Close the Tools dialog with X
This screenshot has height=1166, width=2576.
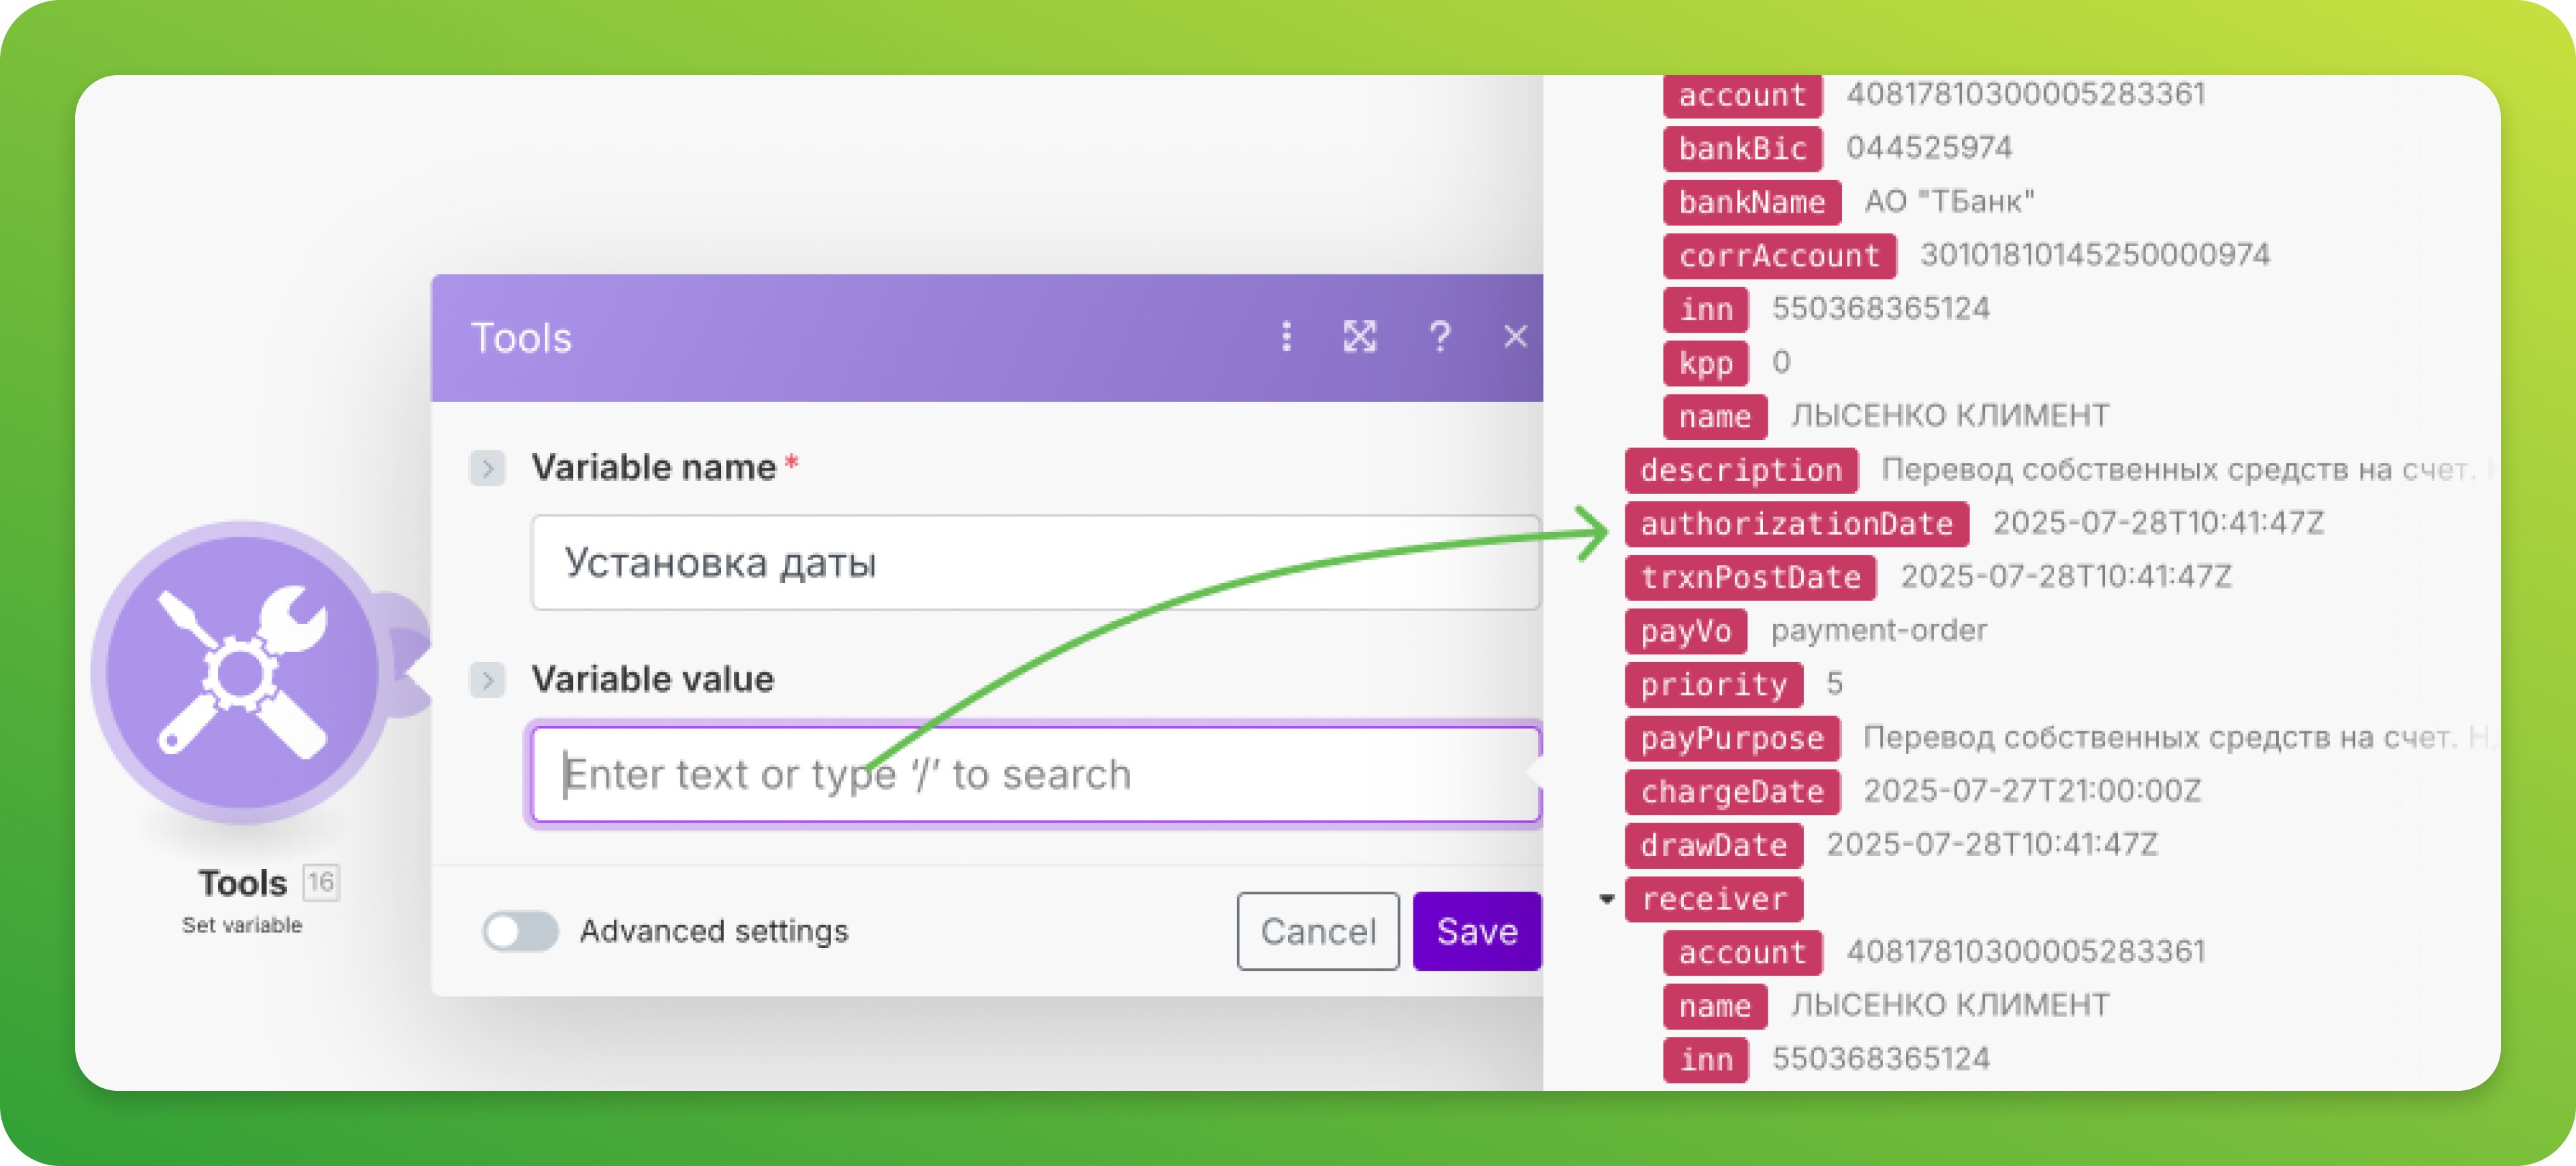point(1515,337)
